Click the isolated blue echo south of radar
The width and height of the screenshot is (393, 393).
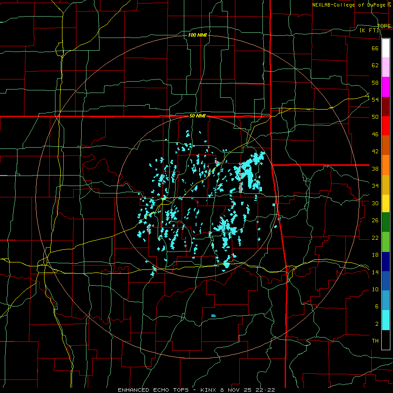click(x=213, y=316)
